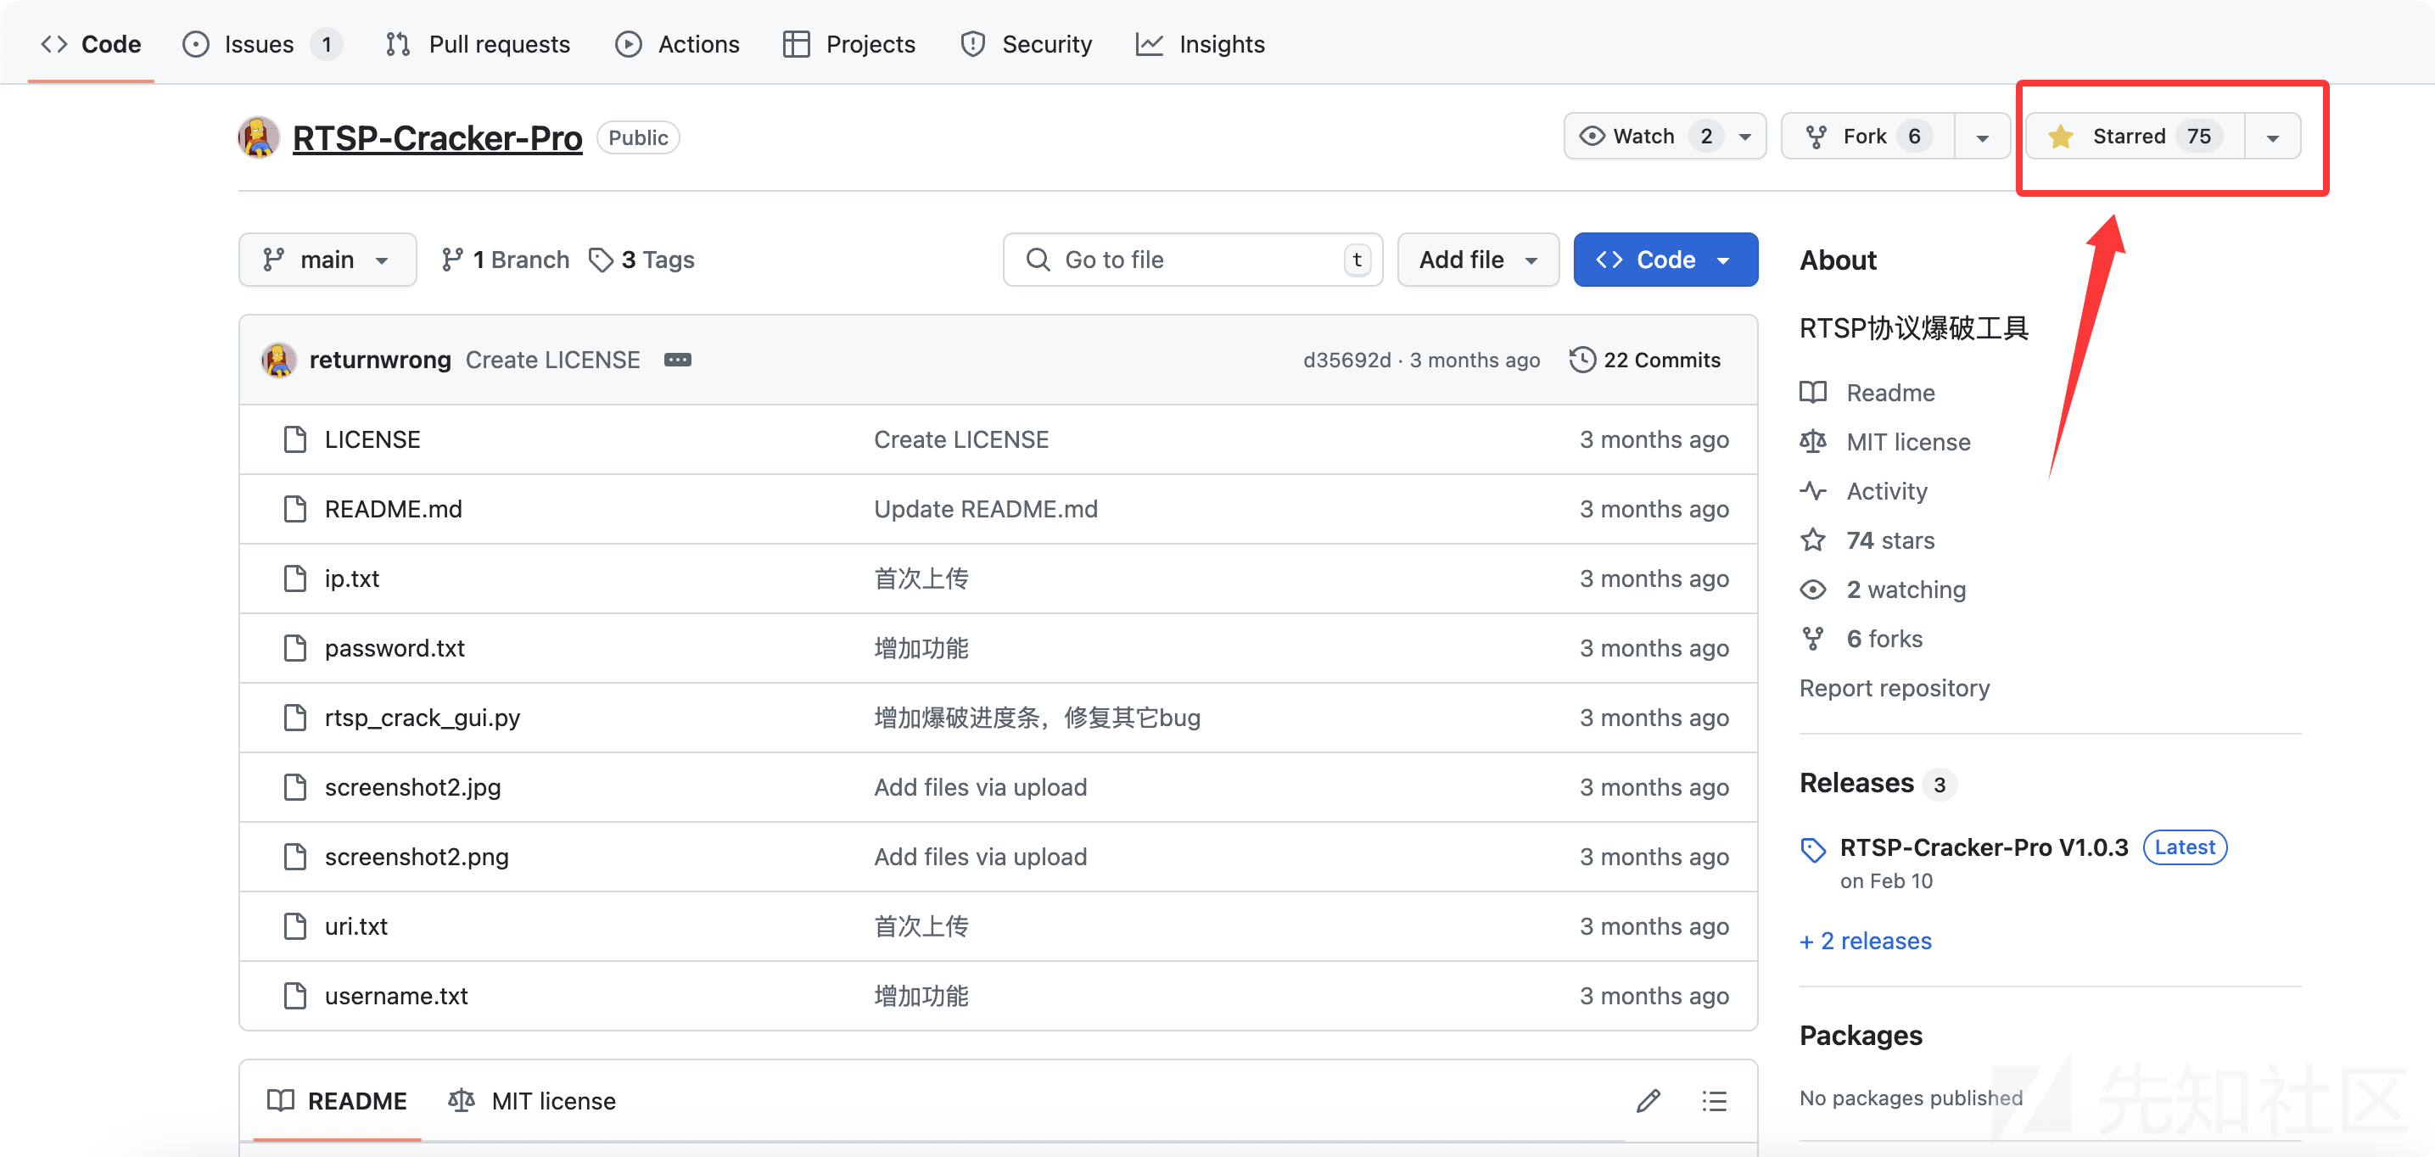The image size is (2435, 1157).
Task: Click the file icon beside LICENSE
Action: pyautogui.click(x=295, y=439)
